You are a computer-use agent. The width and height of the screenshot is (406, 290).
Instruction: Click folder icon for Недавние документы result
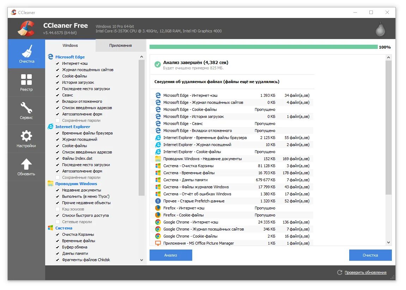(158, 159)
